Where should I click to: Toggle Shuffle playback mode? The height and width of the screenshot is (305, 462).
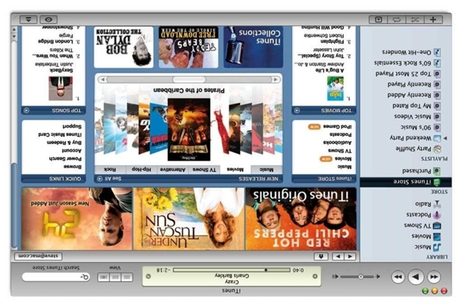(x=415, y=20)
